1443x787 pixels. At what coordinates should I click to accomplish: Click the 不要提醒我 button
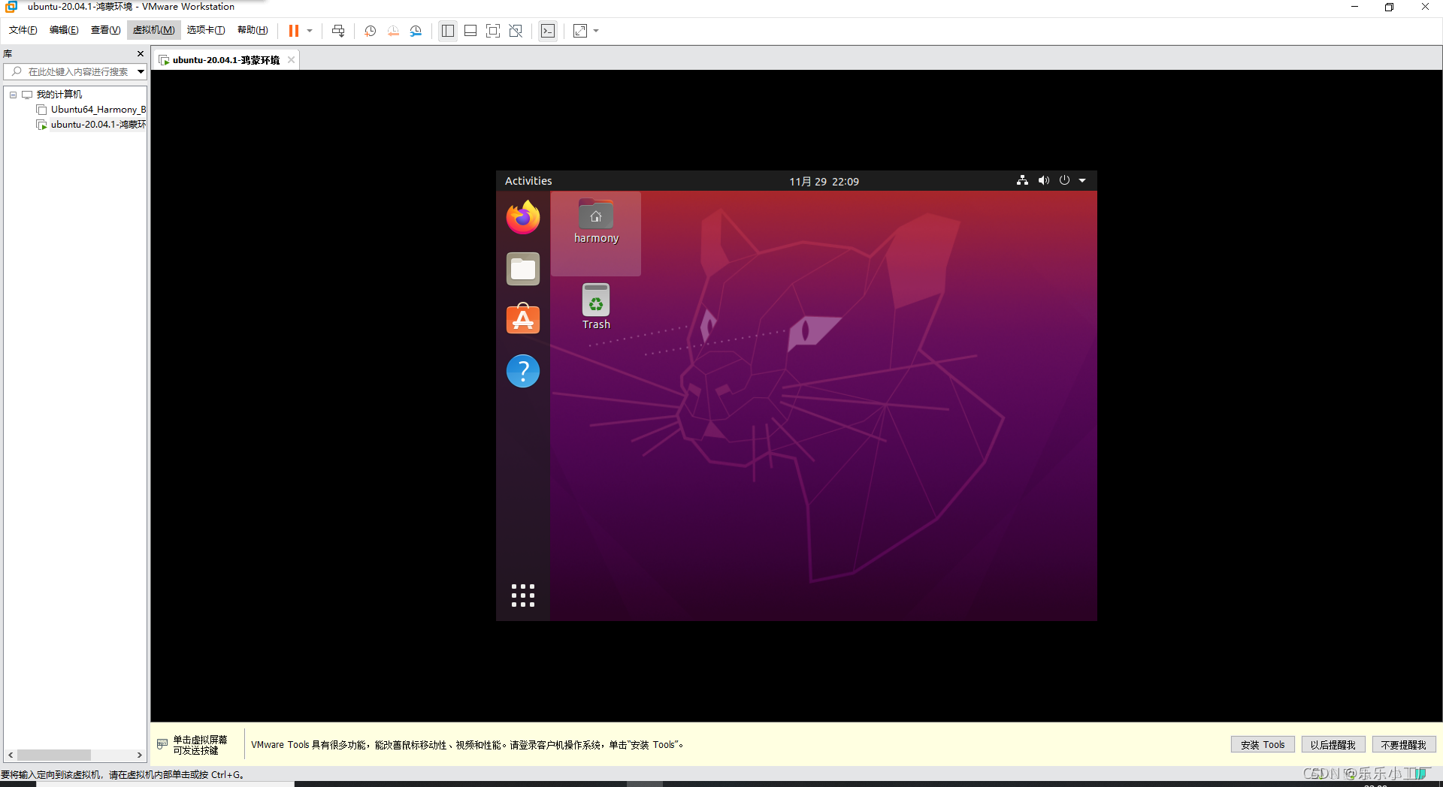click(x=1404, y=745)
